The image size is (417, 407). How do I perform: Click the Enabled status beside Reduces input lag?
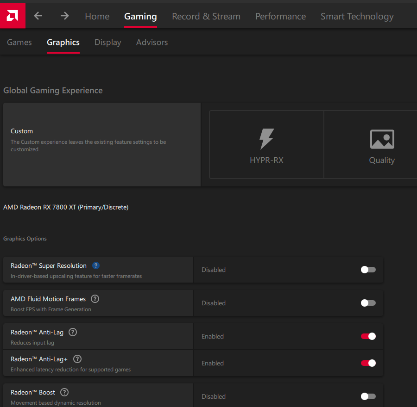[213, 336]
